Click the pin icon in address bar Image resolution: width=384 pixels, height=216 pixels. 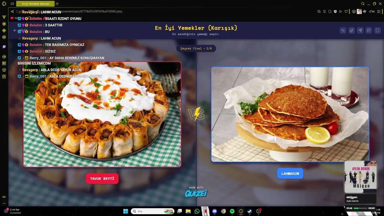(x=324, y=11)
